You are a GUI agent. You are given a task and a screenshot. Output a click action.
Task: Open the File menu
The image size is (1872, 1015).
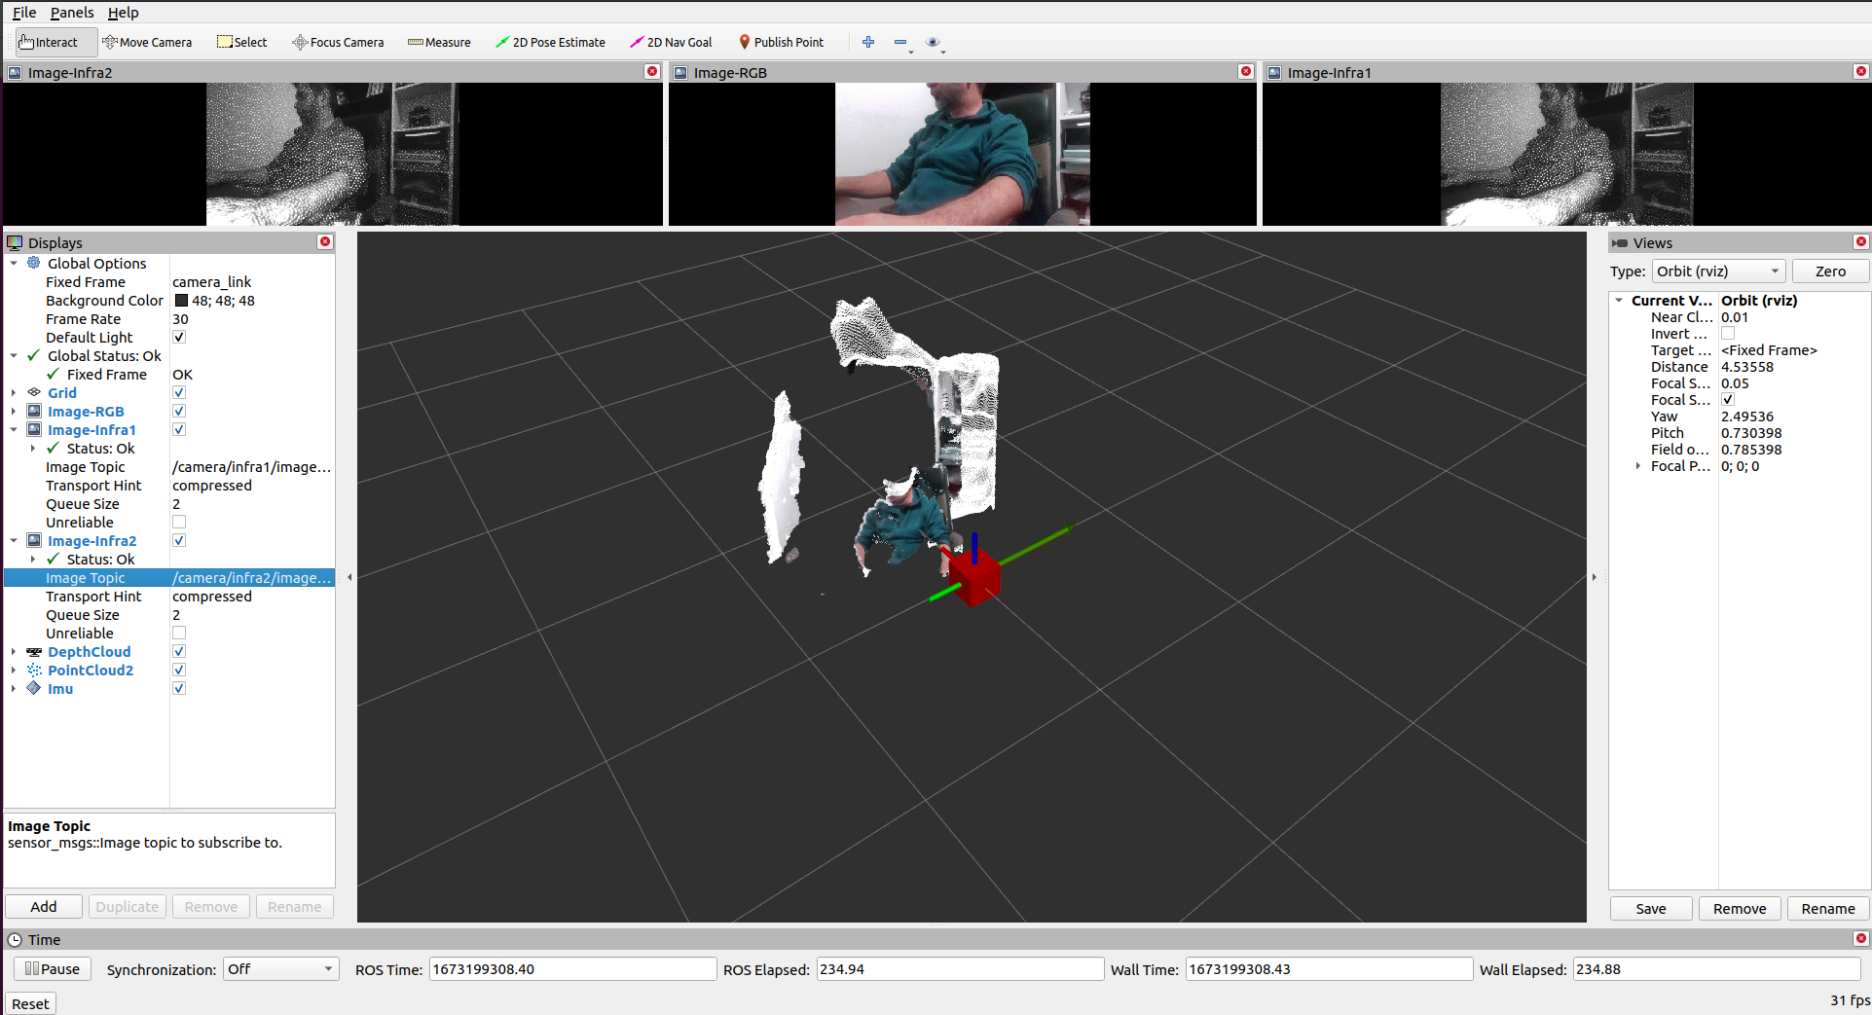tap(24, 12)
